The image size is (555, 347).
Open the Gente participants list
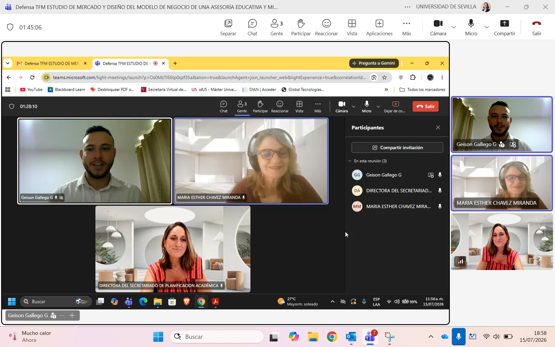[277, 27]
